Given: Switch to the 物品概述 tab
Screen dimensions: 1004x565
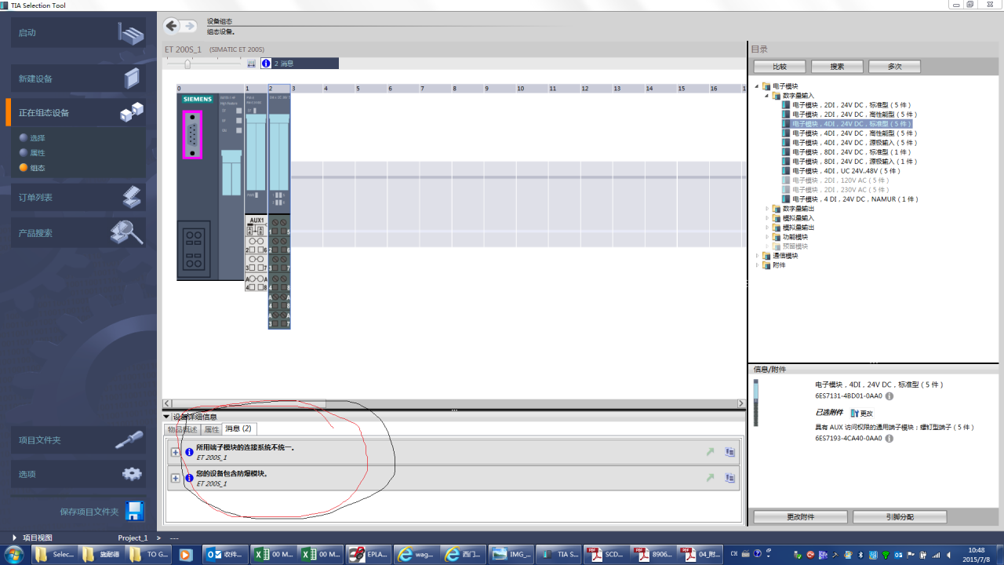Looking at the screenshot, I should 183,429.
